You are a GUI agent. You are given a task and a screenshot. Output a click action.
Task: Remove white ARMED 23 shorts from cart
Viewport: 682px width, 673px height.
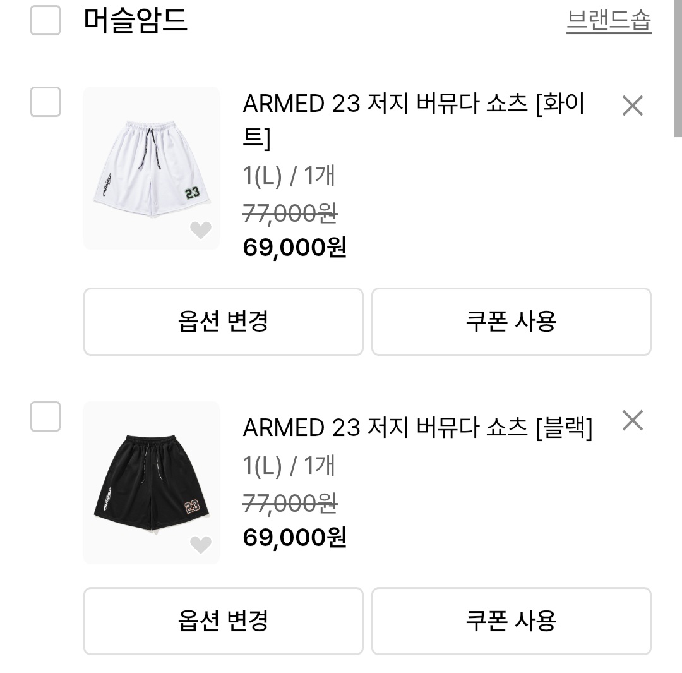(632, 106)
